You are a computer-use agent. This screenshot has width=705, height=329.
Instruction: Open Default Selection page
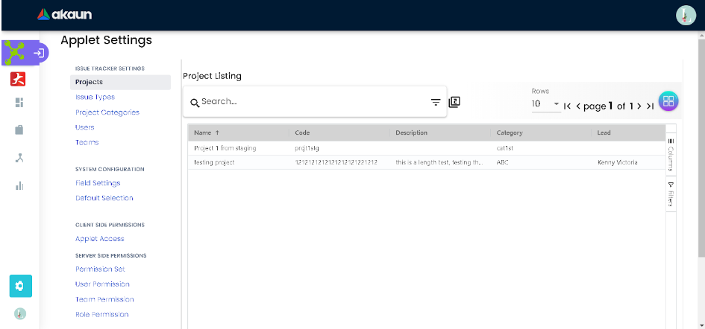[x=104, y=198]
